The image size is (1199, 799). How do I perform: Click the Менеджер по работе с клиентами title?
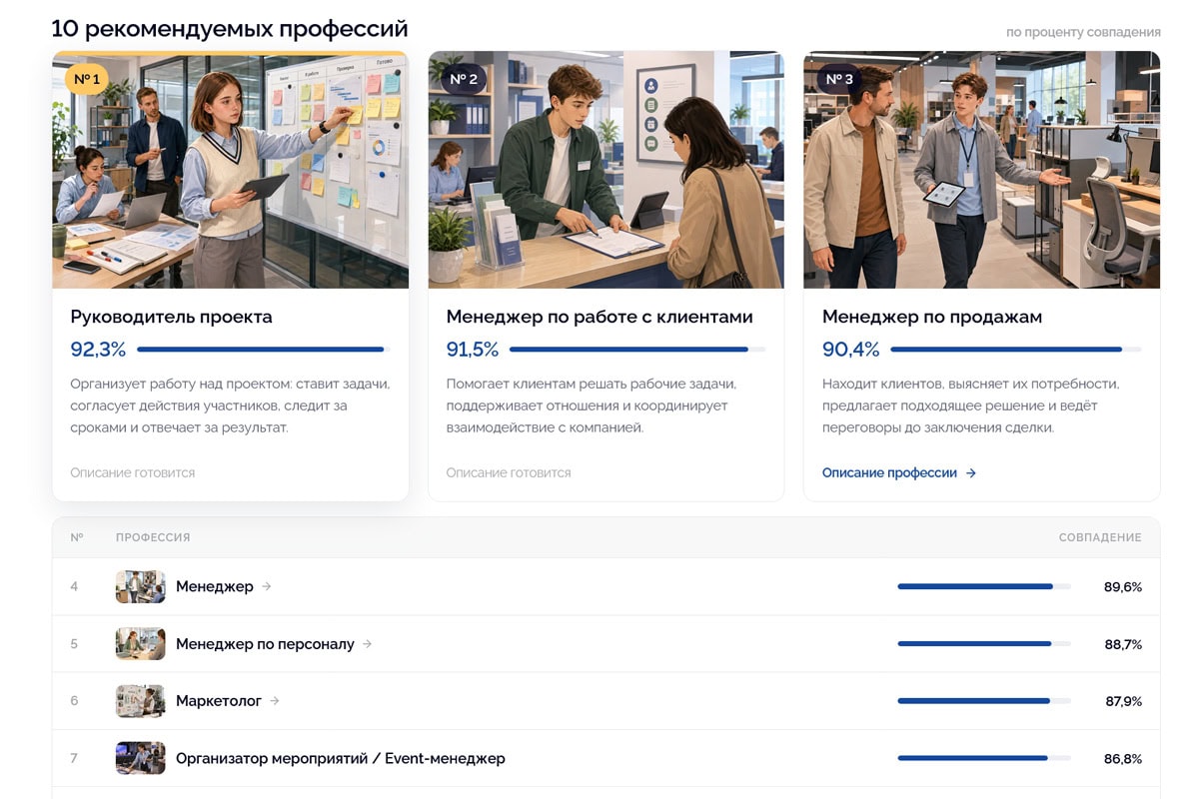(x=599, y=317)
